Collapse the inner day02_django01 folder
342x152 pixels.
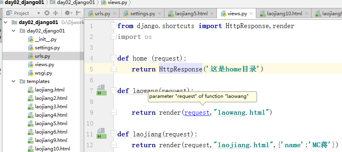(14, 31)
